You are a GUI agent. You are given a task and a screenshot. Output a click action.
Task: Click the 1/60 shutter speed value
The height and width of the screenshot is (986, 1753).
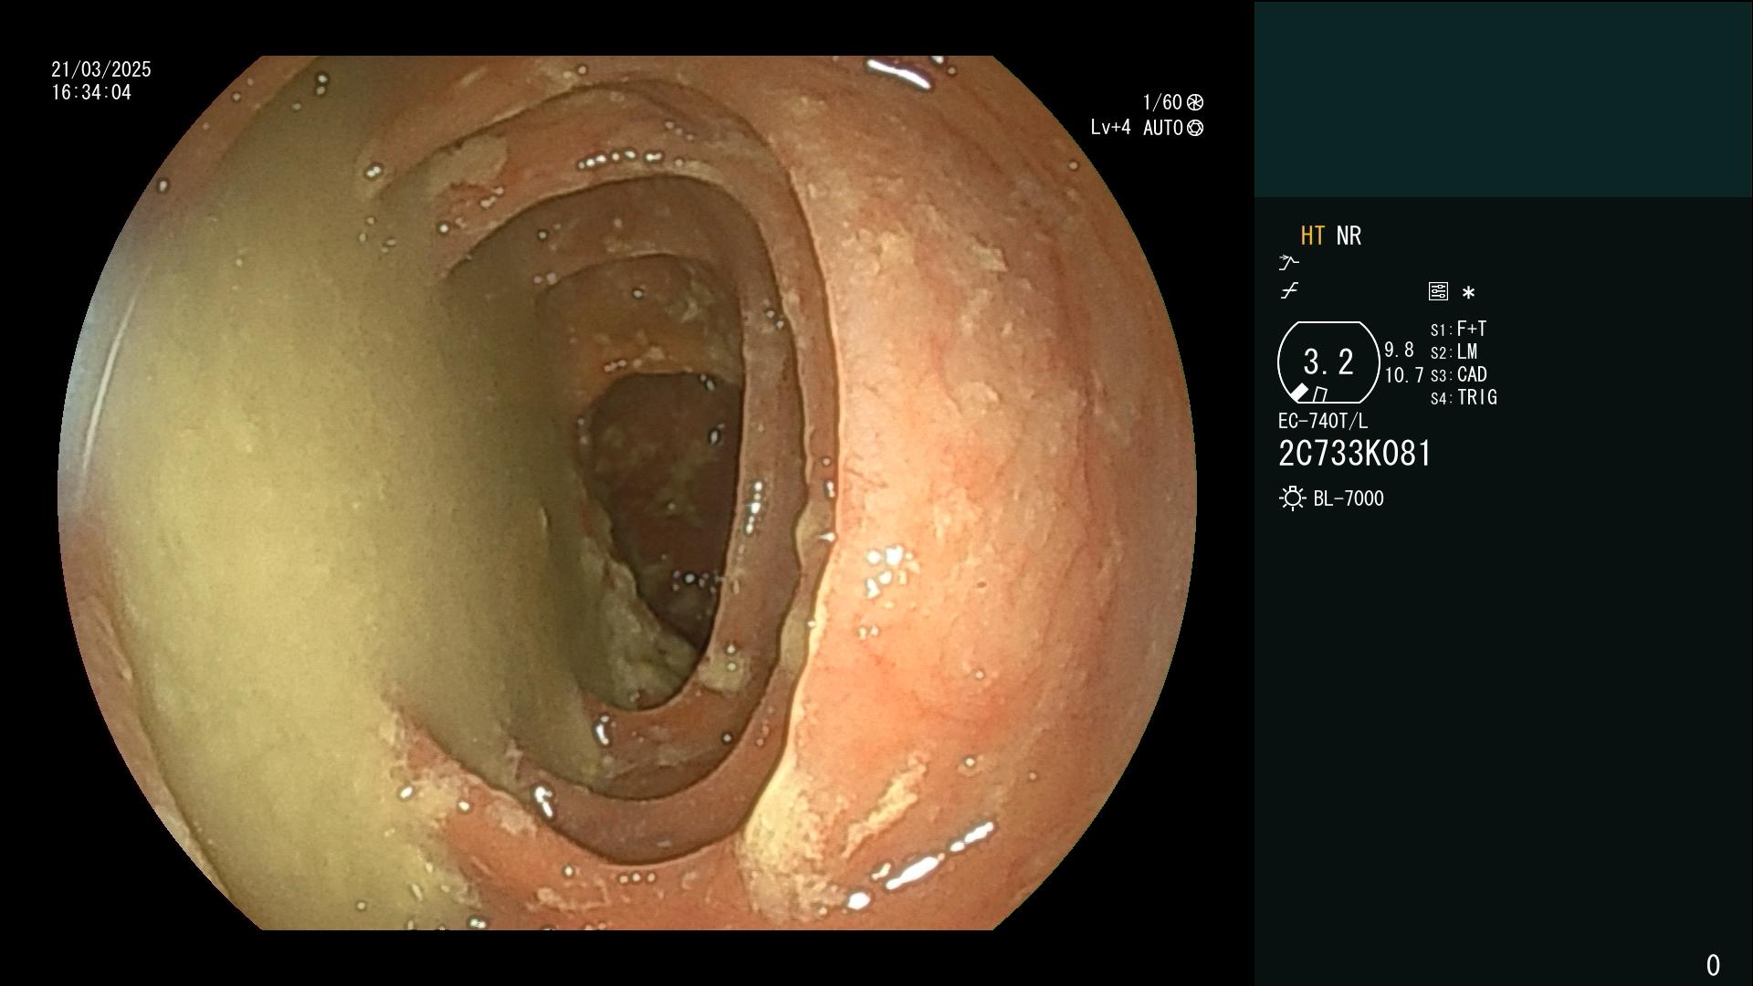click(1162, 102)
